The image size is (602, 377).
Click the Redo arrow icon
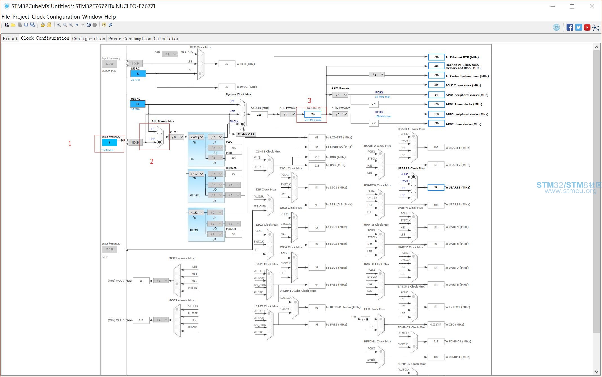[83, 25]
